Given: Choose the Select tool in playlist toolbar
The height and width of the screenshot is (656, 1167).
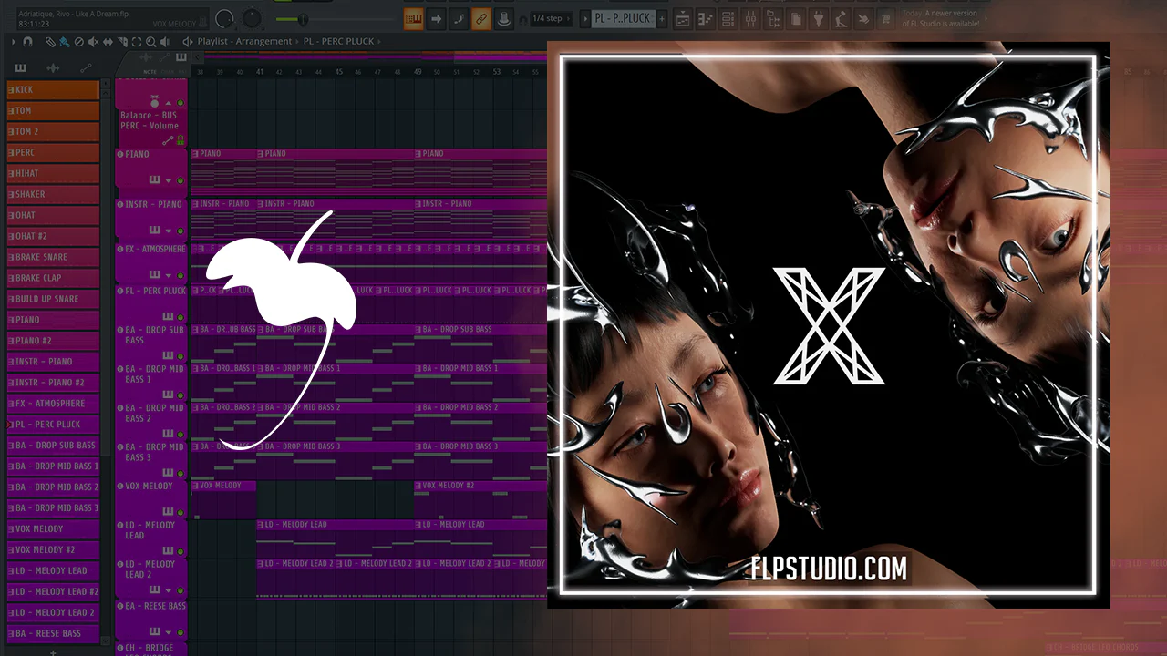Looking at the screenshot, I should (137, 42).
